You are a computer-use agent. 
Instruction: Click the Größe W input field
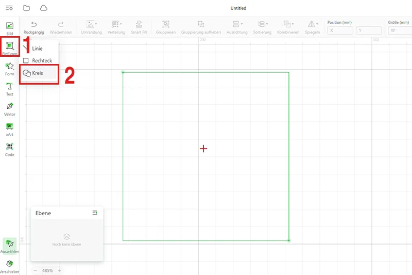[400, 30]
